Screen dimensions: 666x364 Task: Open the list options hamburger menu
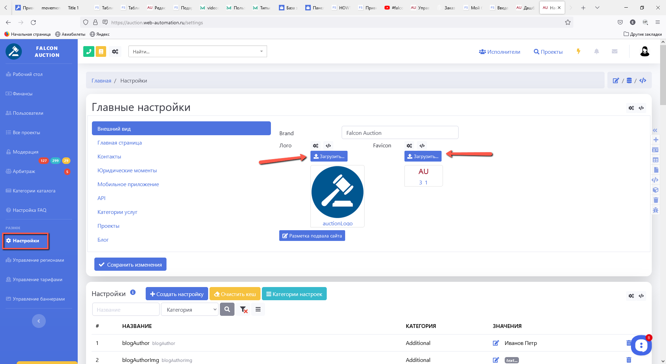point(258,310)
